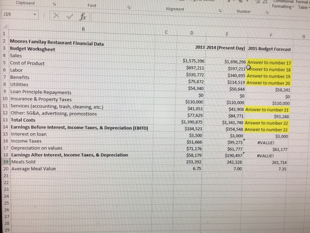Click the $58,241 utilities forecast cell
Viewport: 310px width, 233px height.
(283, 90)
